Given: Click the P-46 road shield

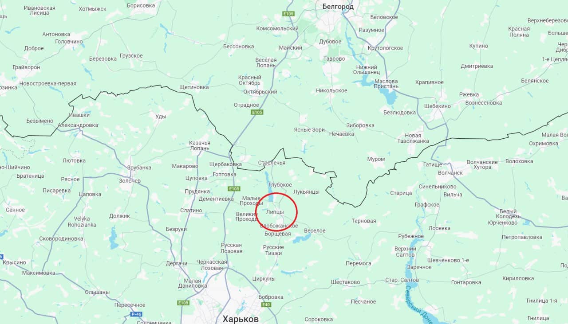Looking at the screenshot, I should (x=137, y=314).
